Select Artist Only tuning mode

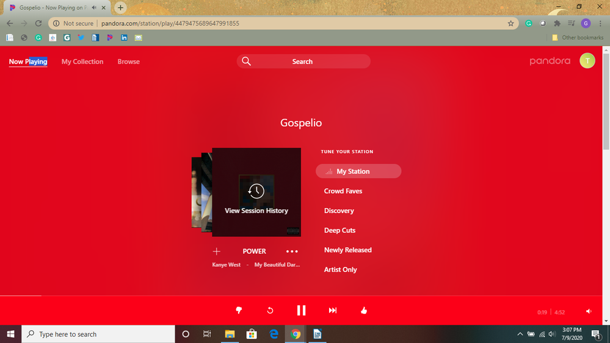[x=340, y=270]
